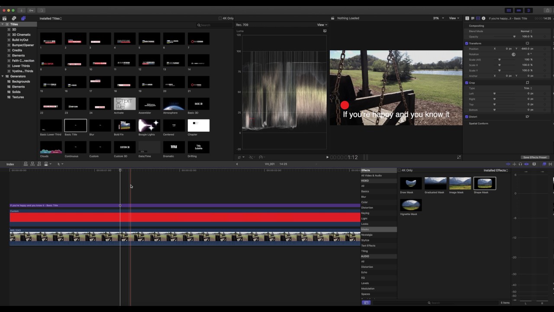Collapse the Generators category tree
The image size is (554, 312).
click(x=3, y=76)
